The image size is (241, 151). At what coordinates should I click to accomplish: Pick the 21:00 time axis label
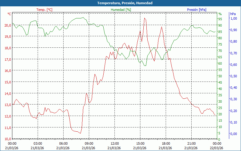coord(191,143)
